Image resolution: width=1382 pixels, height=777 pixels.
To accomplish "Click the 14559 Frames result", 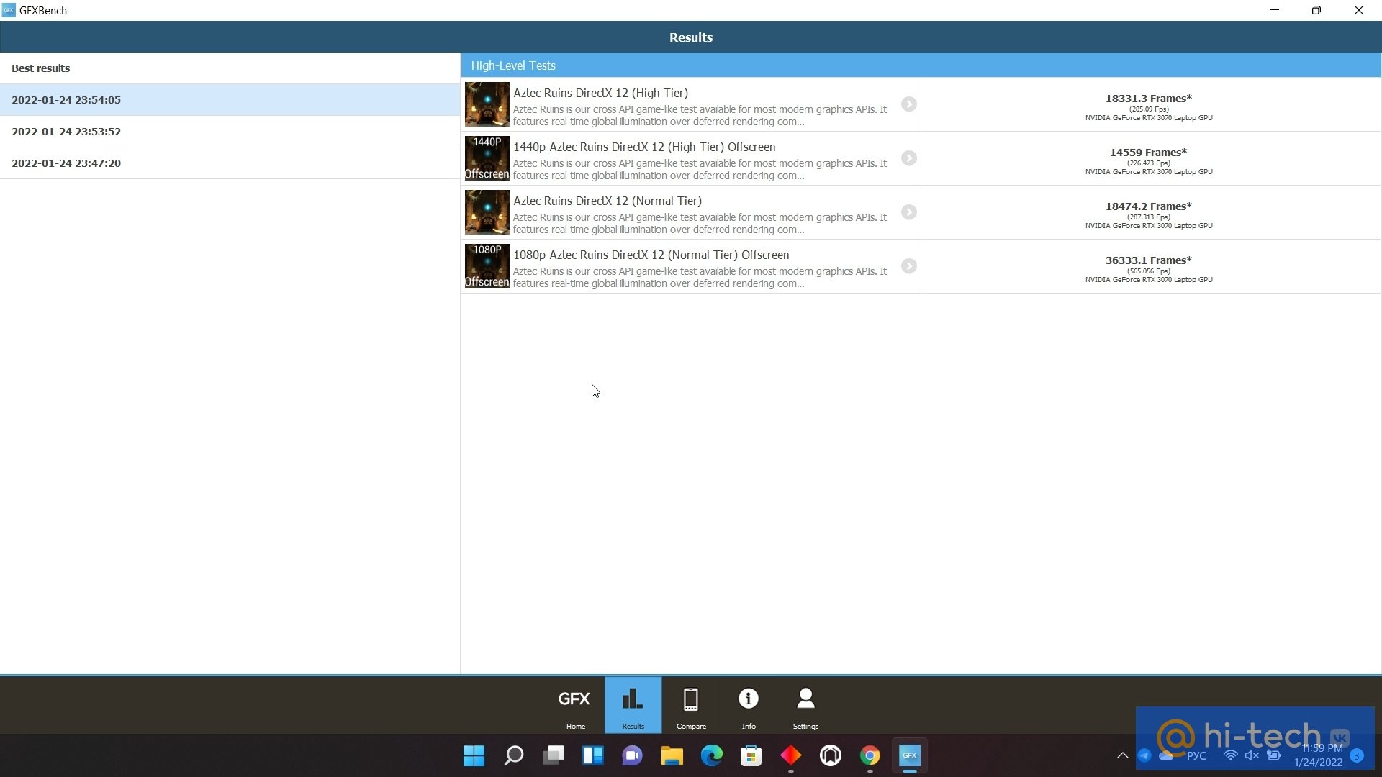I will [x=1149, y=153].
